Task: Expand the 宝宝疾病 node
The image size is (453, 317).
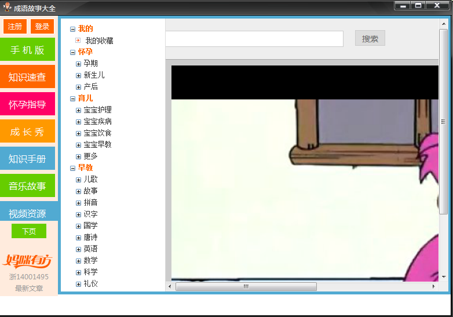Action: pyautogui.click(x=78, y=122)
